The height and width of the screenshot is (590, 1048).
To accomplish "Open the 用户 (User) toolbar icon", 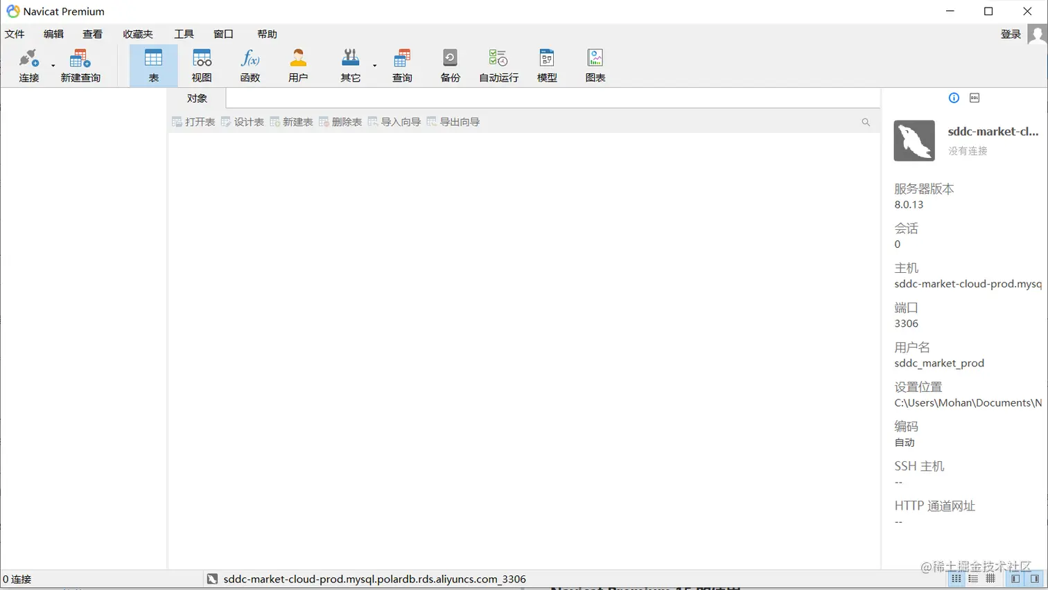I will point(298,66).
